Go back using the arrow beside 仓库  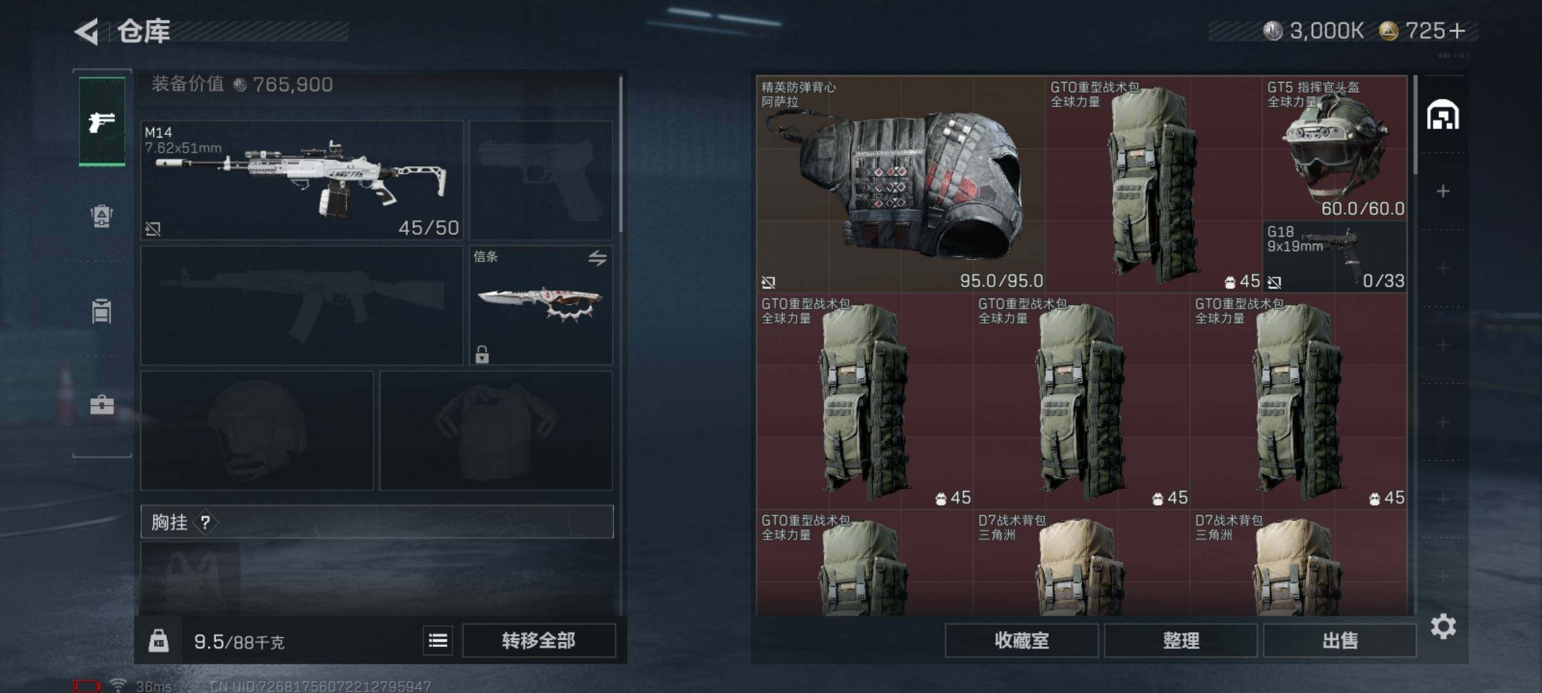pos(87,31)
